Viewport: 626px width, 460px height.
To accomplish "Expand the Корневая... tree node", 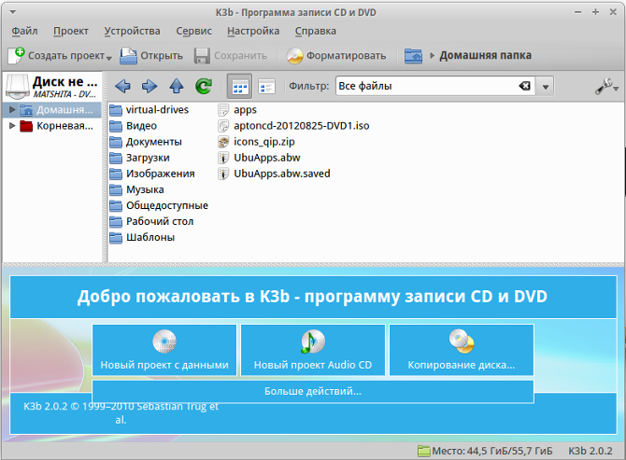I will click(x=12, y=126).
